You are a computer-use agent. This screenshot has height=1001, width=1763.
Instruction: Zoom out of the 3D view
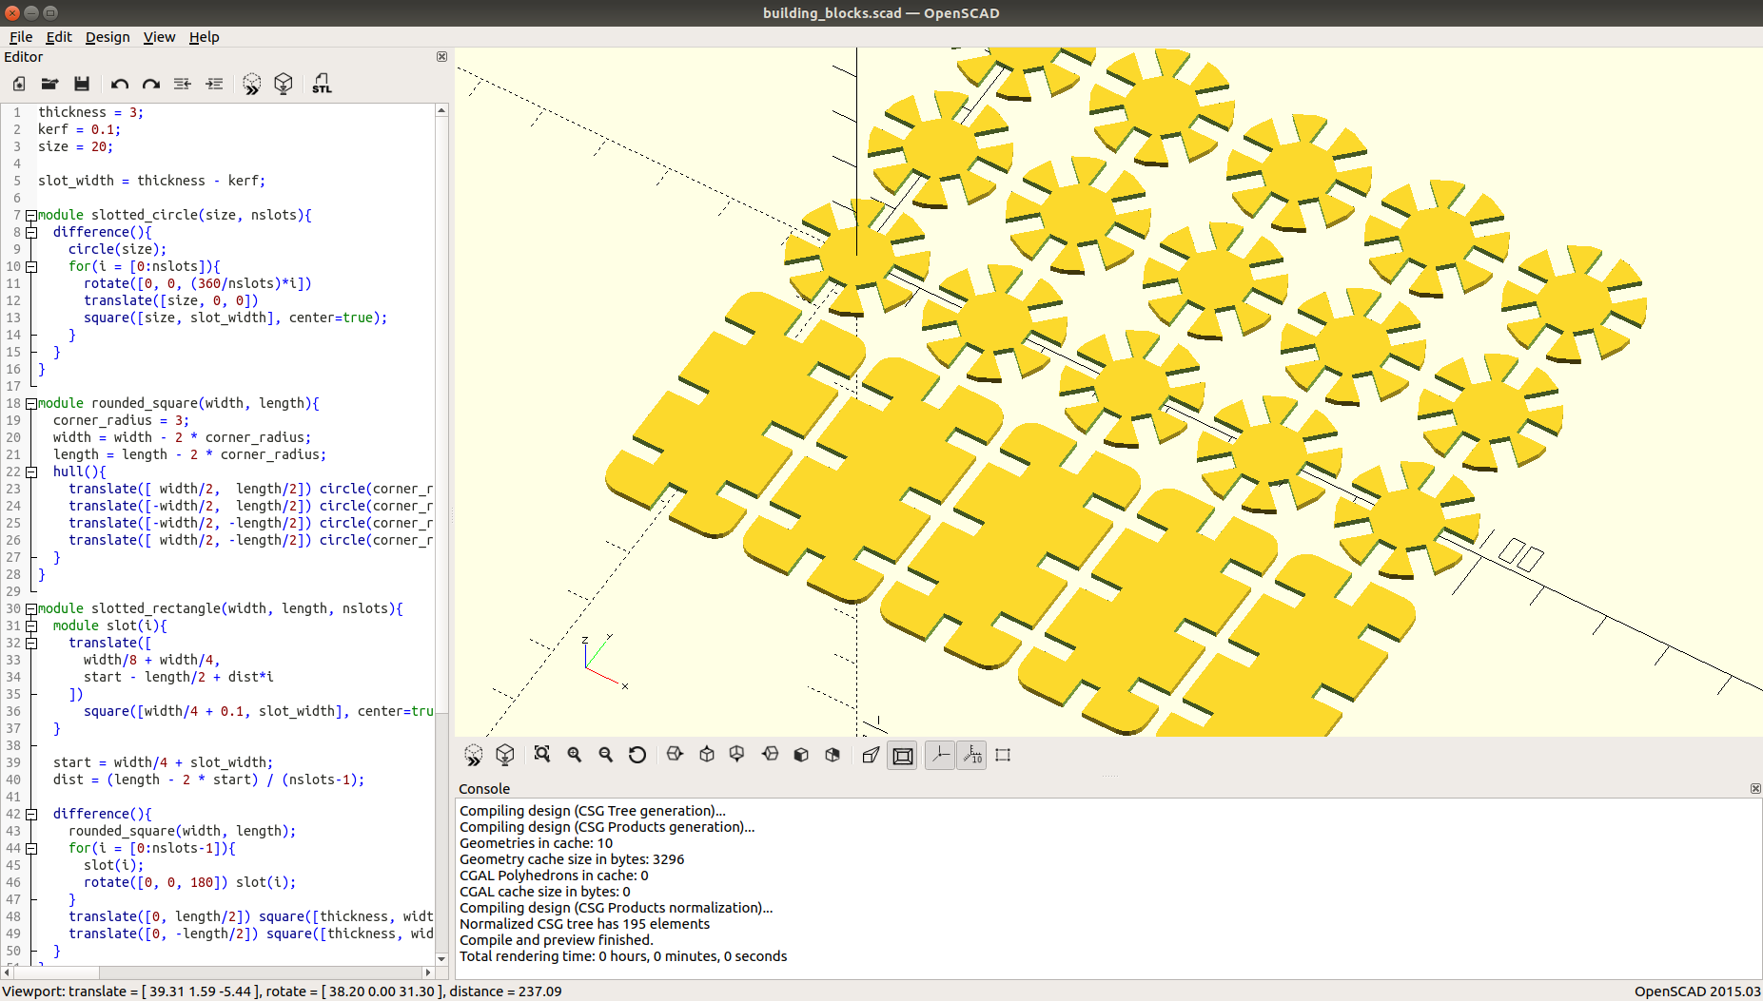pos(606,755)
